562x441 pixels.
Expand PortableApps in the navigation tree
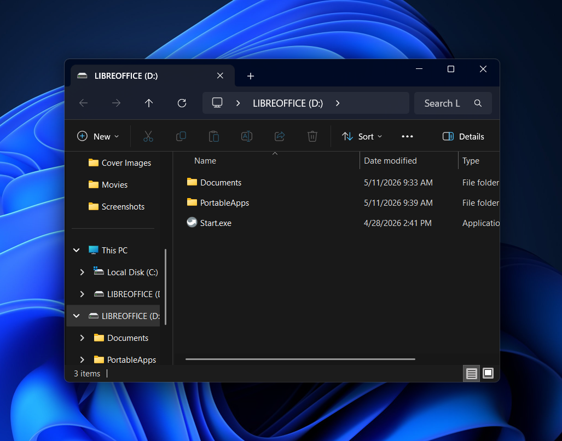[x=82, y=359]
